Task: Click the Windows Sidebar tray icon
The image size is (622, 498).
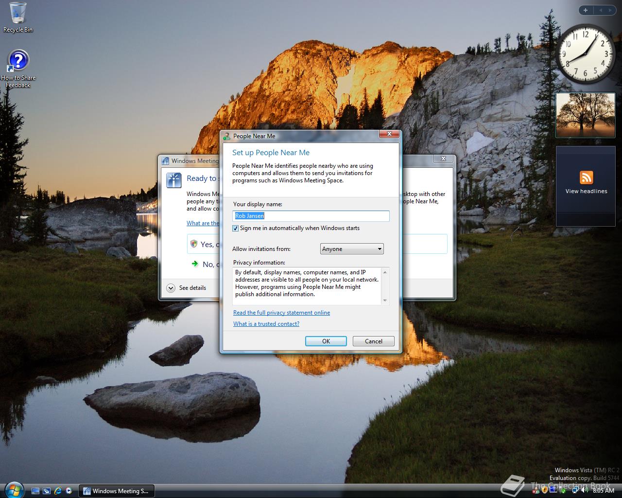Action: (553, 489)
